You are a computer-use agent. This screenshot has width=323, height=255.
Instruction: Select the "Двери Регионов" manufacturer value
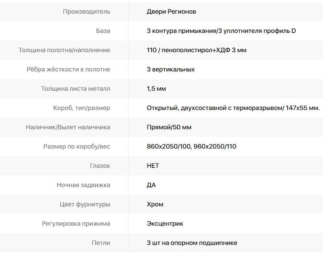[x=171, y=12]
